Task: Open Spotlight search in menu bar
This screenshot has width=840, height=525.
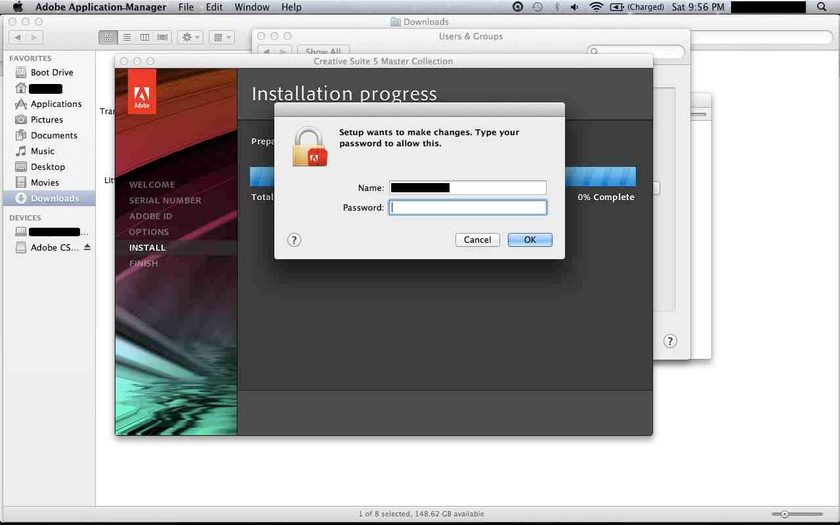Action: click(822, 7)
